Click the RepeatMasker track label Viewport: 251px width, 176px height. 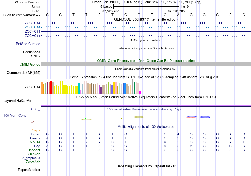click(29, 170)
